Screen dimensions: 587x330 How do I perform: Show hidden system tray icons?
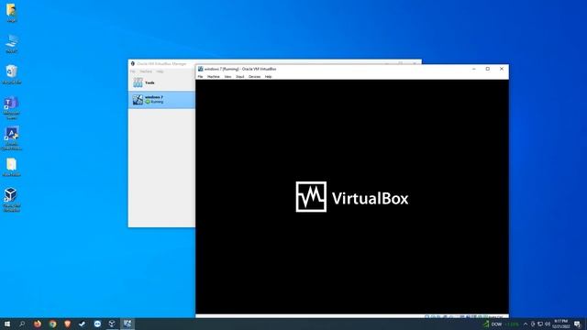tap(526, 324)
